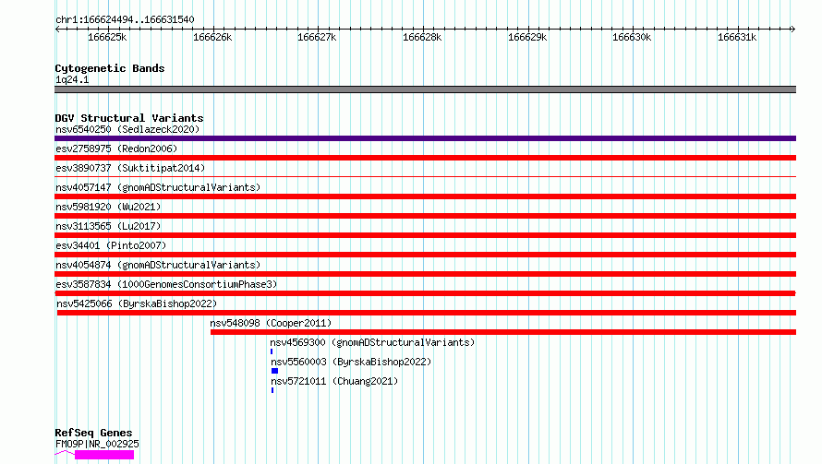The height and width of the screenshot is (464, 822).
Task: Click the nsv4054874 (gnomADStructuralVariants) label
Action: pyautogui.click(x=158, y=265)
